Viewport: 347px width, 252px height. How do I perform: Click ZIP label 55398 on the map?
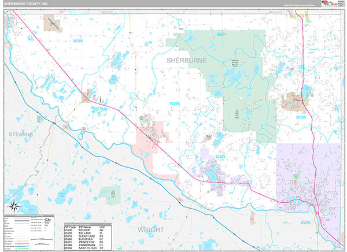pos(301,117)
